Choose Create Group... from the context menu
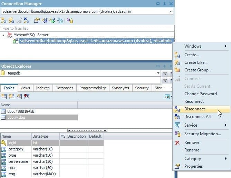Screen dimensions: 231x178 (202, 70)
